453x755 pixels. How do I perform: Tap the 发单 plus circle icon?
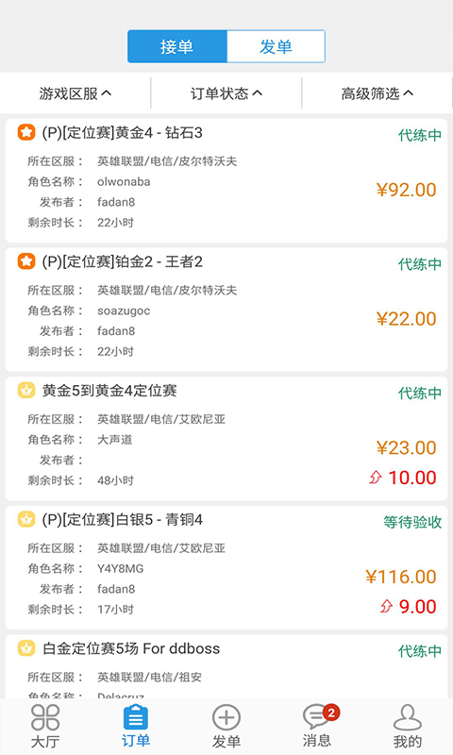coord(226,717)
